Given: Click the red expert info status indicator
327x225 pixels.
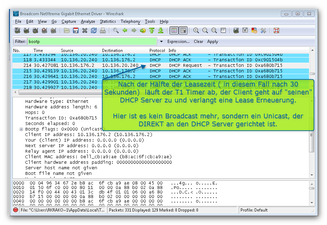Looking at the screenshot, I should click(16, 210).
